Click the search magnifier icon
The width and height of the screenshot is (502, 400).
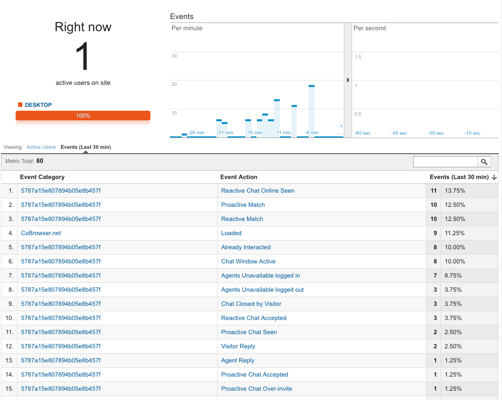pyautogui.click(x=484, y=161)
